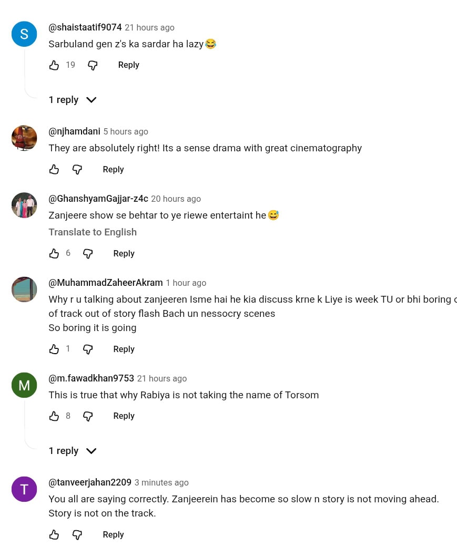Dislike the Sarbuland gen z's comment
The width and height of the screenshot is (457, 547).
[93, 65]
